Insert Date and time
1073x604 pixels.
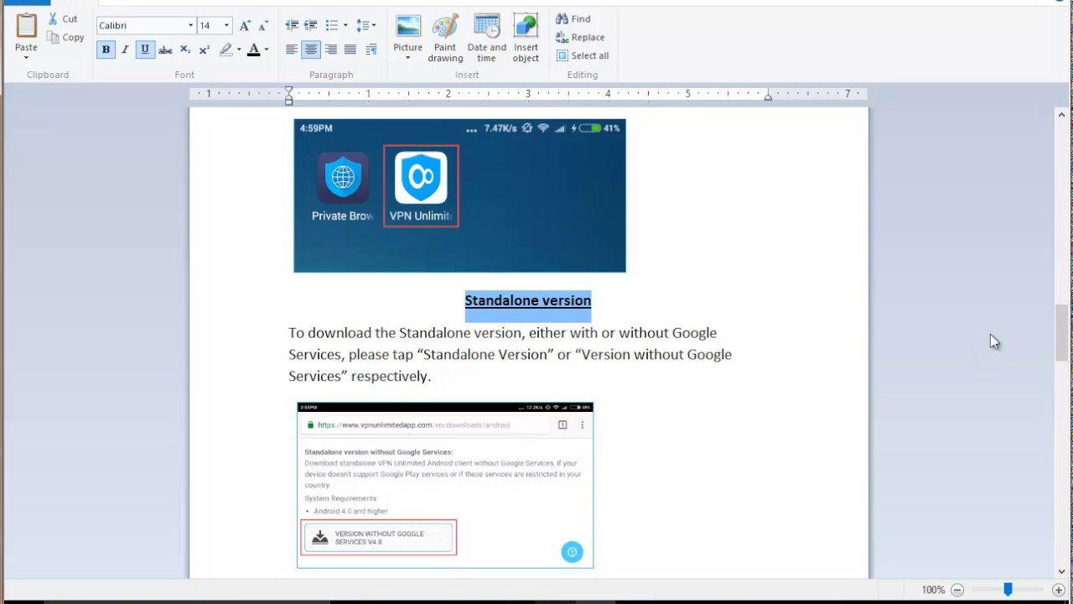[x=487, y=38]
